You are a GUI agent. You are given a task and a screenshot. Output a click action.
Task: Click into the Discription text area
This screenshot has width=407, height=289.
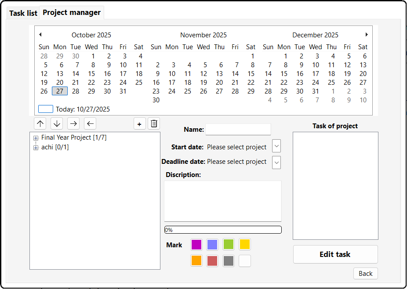223,201
